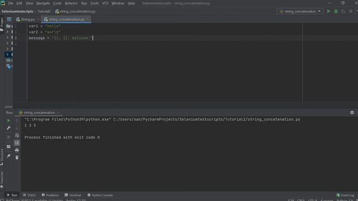Restore layout icon in Run panel

(8, 147)
